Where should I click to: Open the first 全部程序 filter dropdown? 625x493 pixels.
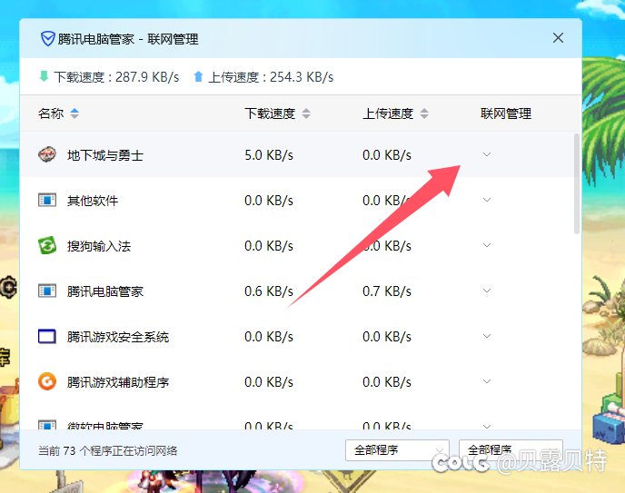(x=397, y=450)
